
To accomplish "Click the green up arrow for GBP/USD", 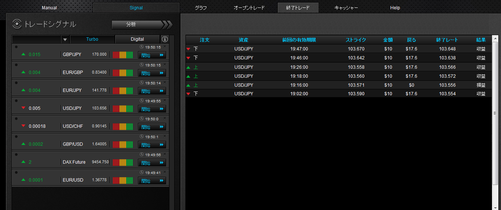I will (x=24, y=144).
